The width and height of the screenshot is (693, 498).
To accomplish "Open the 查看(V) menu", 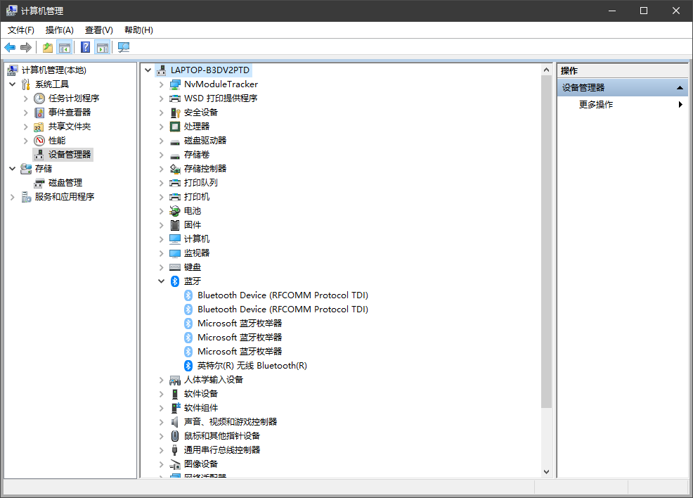I will (x=99, y=30).
